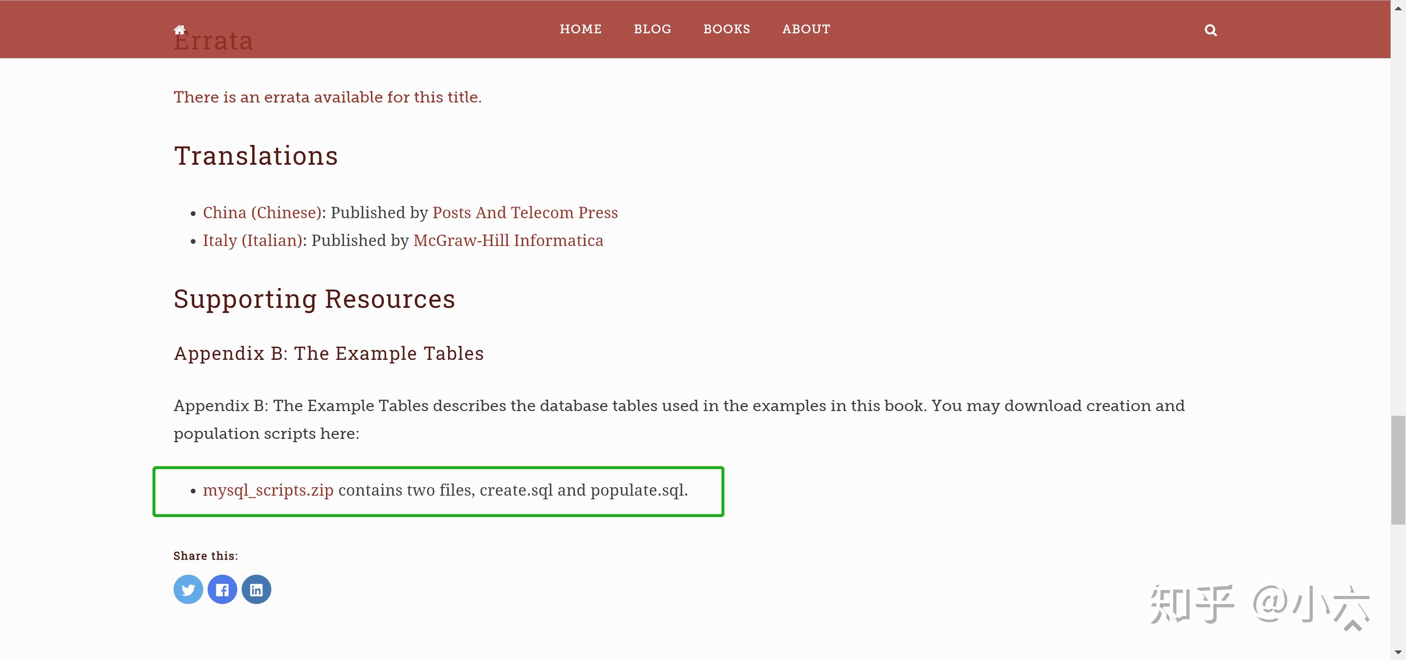
Task: Click Appendix B: The Example Tables heading
Action: point(328,354)
